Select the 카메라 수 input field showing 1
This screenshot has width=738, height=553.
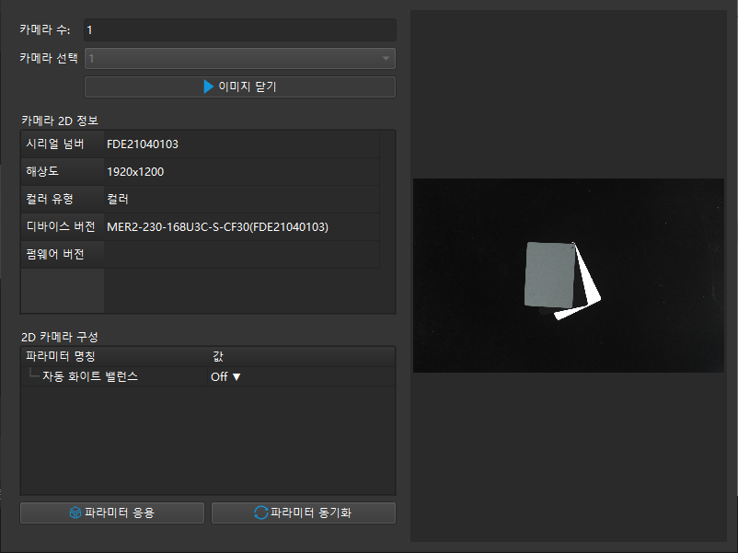tap(239, 29)
